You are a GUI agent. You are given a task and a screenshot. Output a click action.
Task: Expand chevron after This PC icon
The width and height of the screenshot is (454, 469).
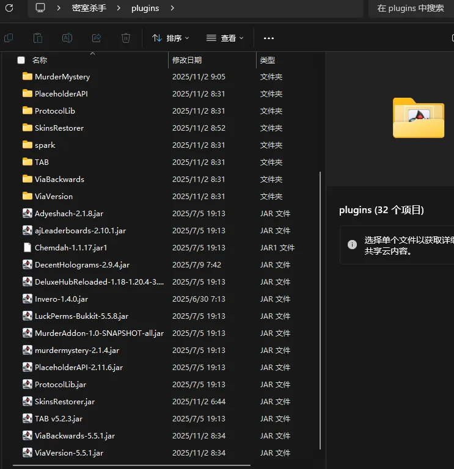click(x=59, y=8)
